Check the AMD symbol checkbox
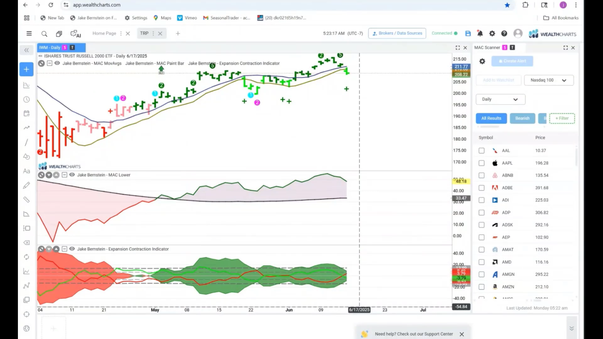Image resolution: width=603 pixels, height=339 pixels. pos(481,262)
